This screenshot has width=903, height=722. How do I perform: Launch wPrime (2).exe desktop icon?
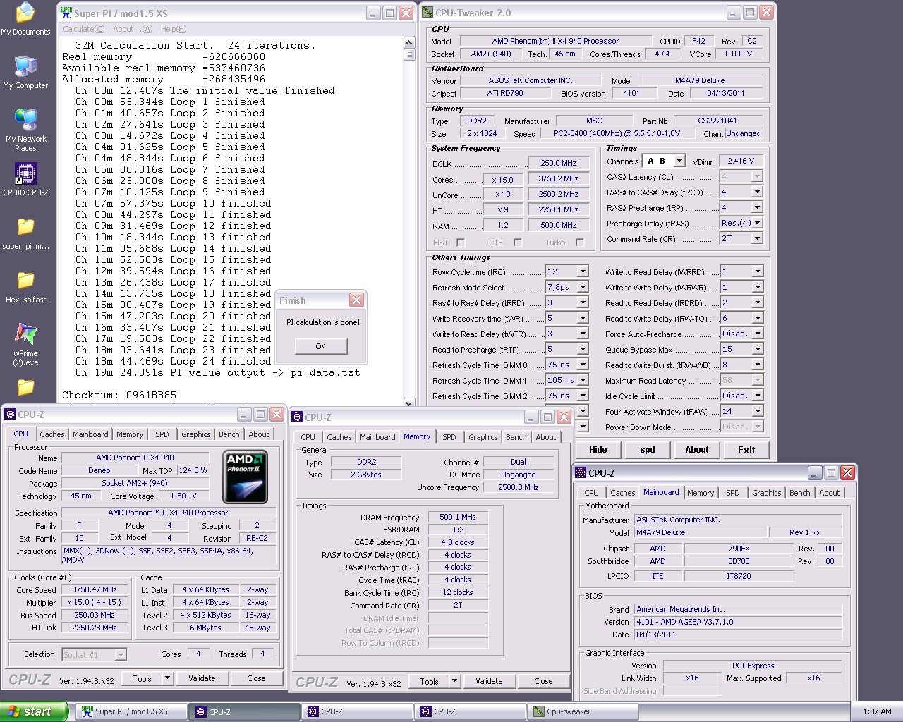(x=25, y=344)
